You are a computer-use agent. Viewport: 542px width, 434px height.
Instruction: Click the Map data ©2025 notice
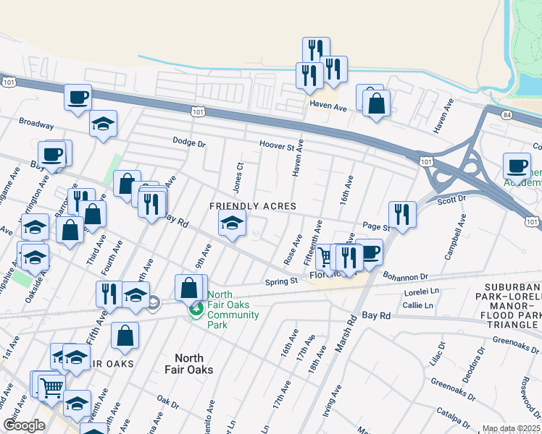511,428
